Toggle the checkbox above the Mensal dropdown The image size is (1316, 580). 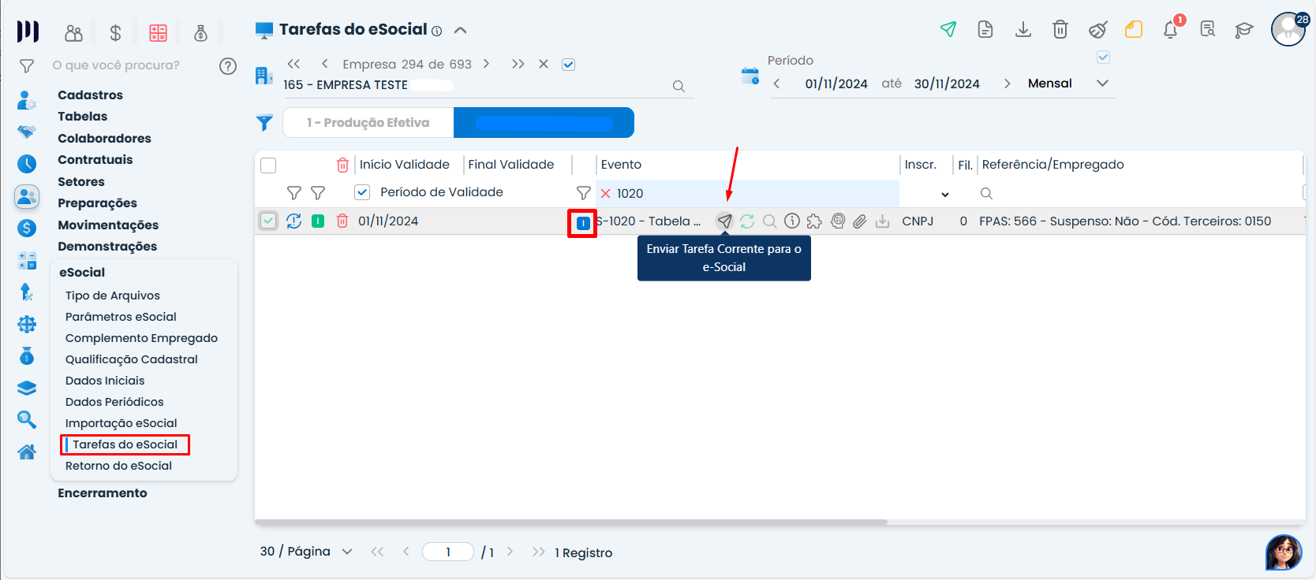tap(1103, 57)
